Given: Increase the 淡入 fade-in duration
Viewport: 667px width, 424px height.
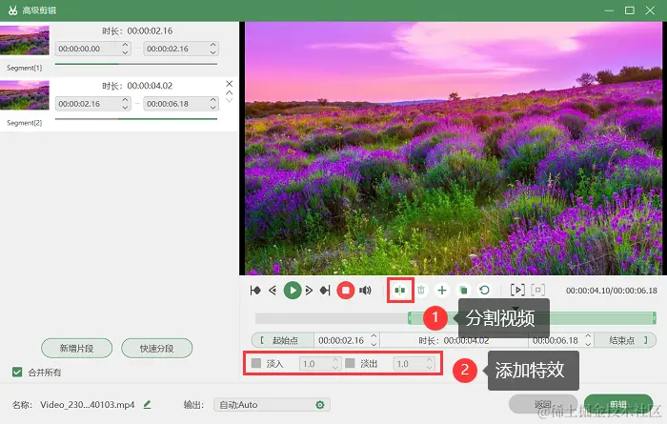Looking at the screenshot, I should [335, 360].
